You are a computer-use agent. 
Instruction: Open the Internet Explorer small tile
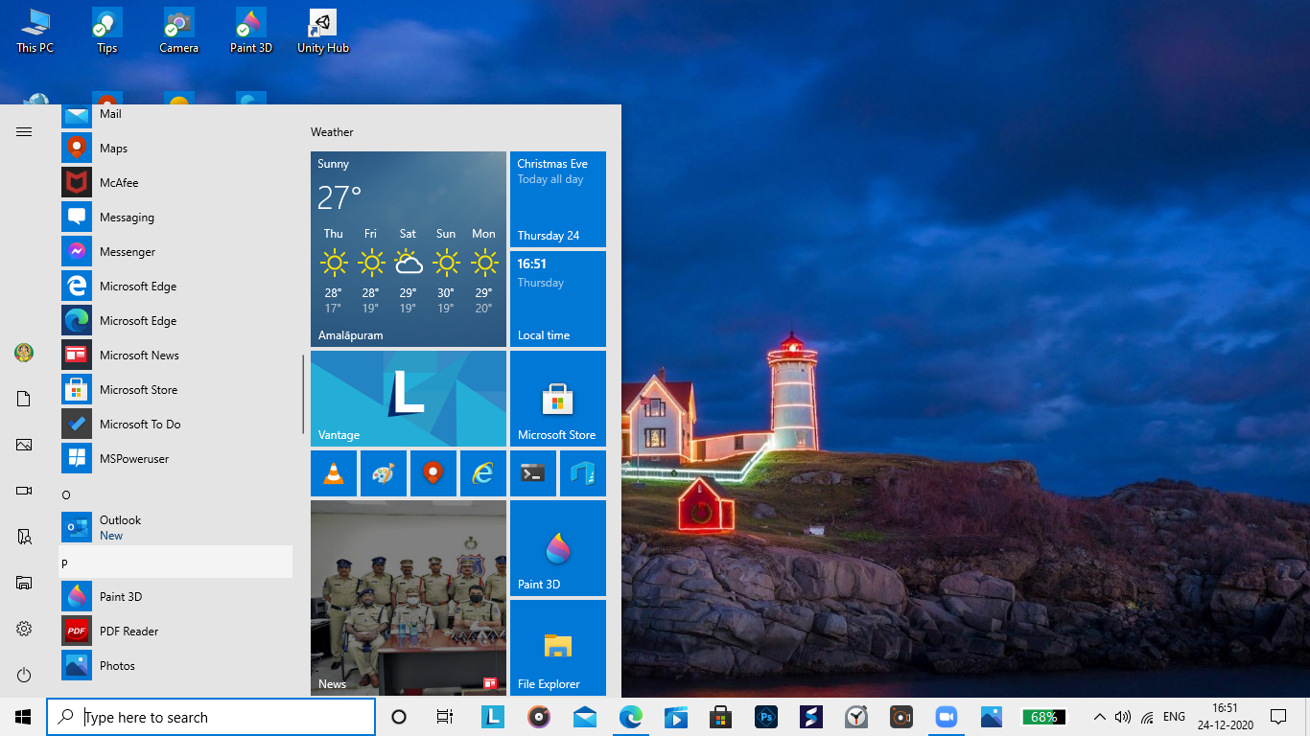483,473
